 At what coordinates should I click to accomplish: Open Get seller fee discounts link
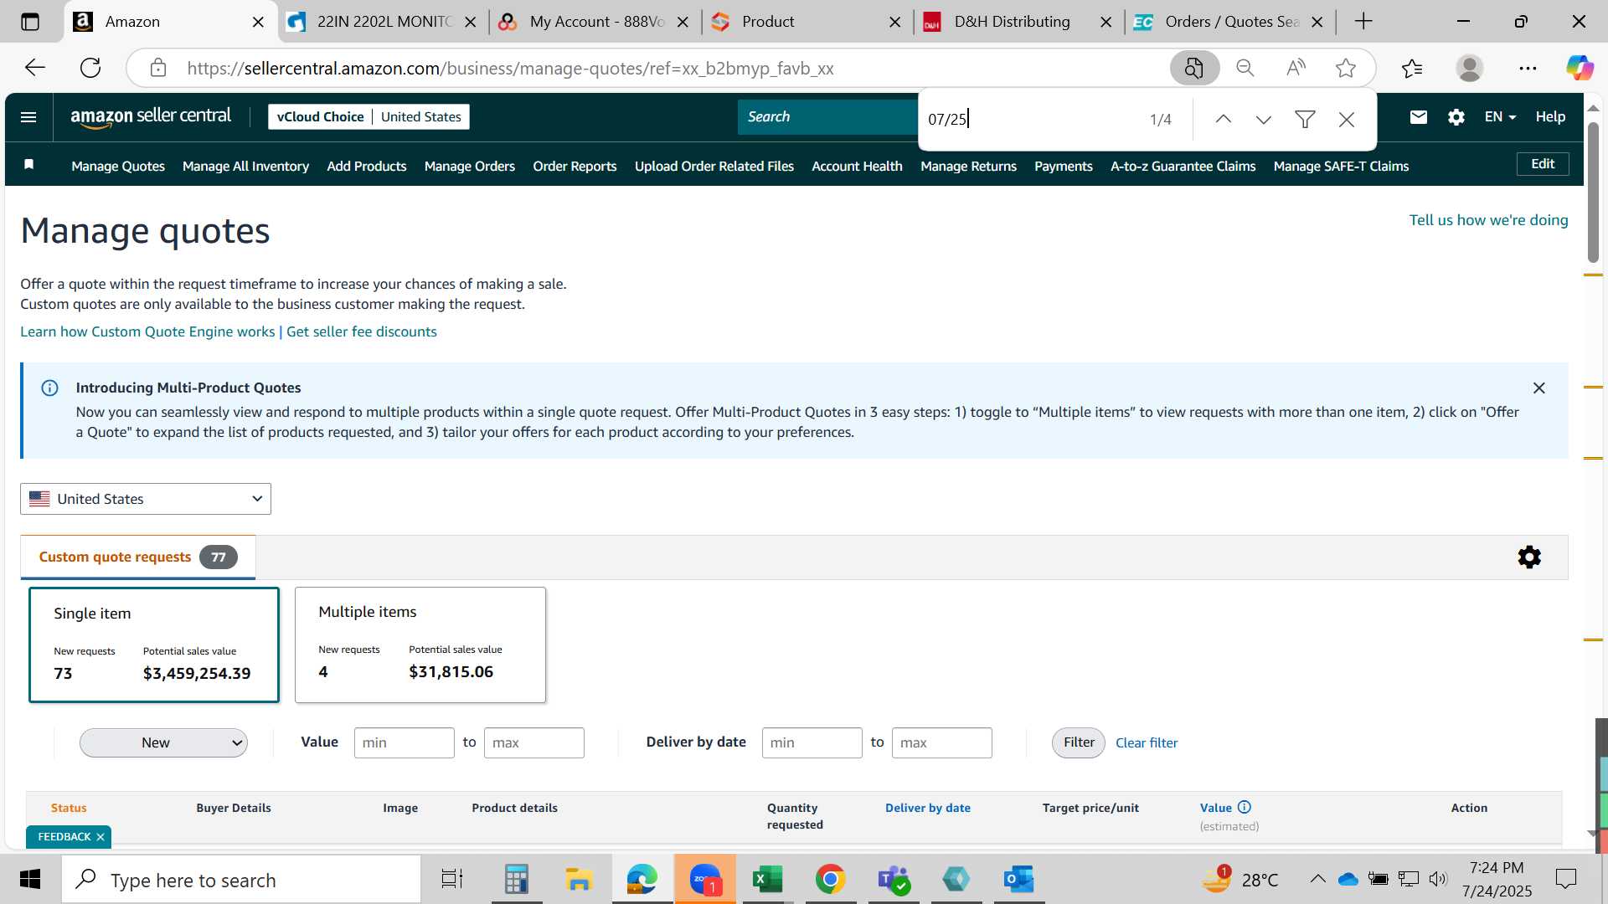362,331
